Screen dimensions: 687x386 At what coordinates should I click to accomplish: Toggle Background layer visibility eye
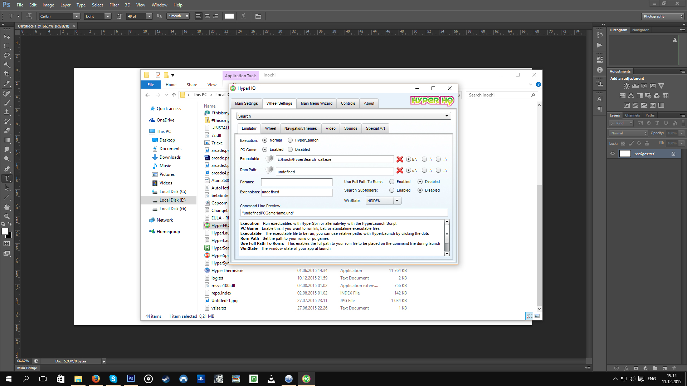(x=613, y=154)
